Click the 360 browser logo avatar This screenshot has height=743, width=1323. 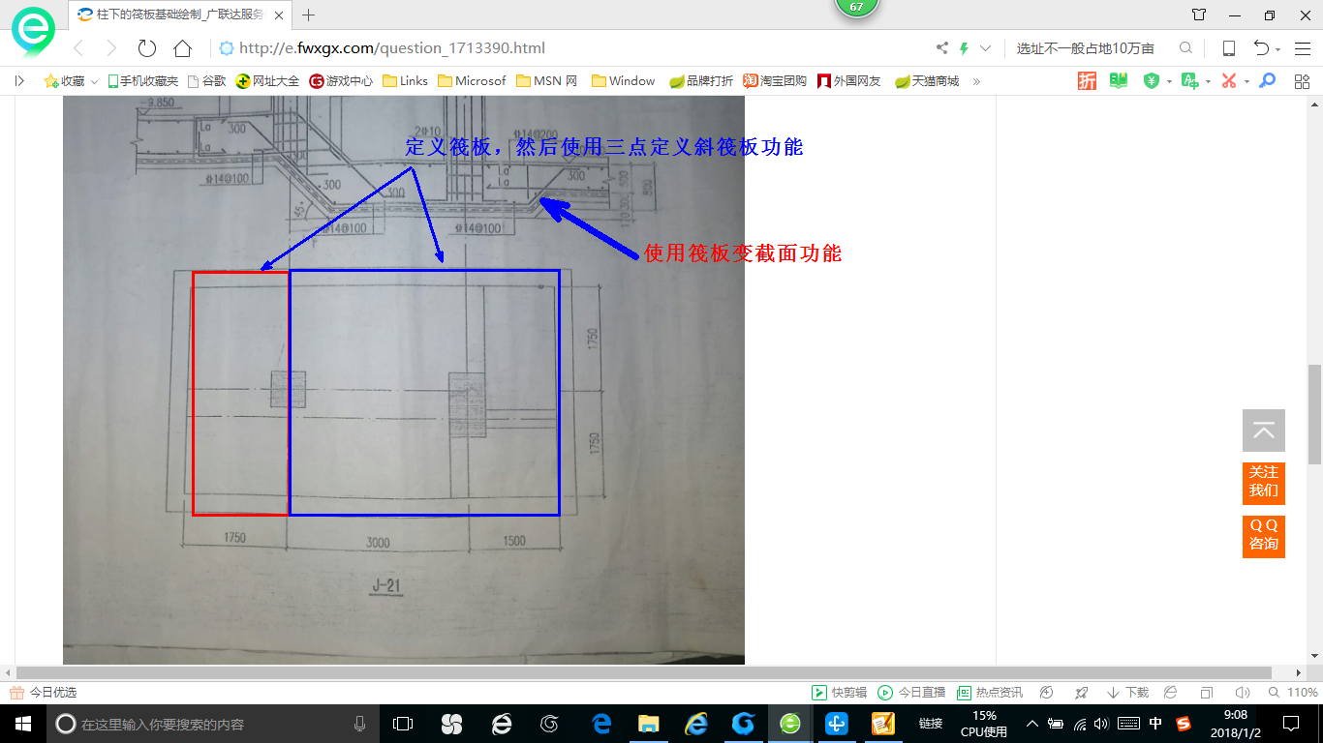[x=33, y=31]
